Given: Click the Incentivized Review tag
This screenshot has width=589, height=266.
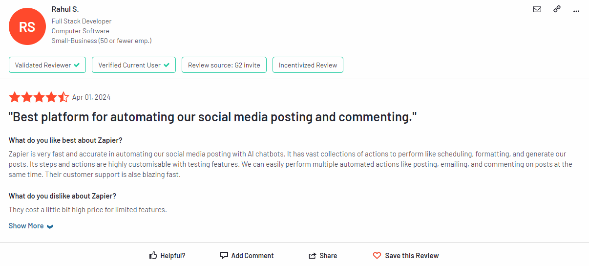Looking at the screenshot, I should (x=308, y=65).
